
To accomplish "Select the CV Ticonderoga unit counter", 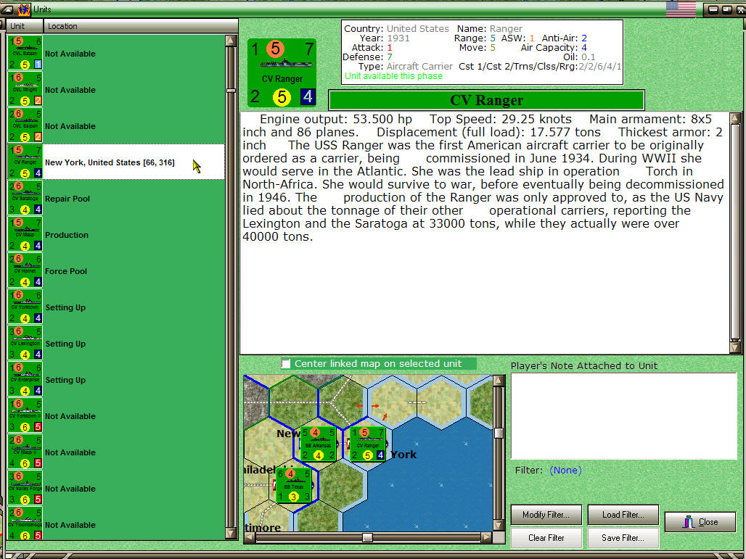I will (25, 523).
